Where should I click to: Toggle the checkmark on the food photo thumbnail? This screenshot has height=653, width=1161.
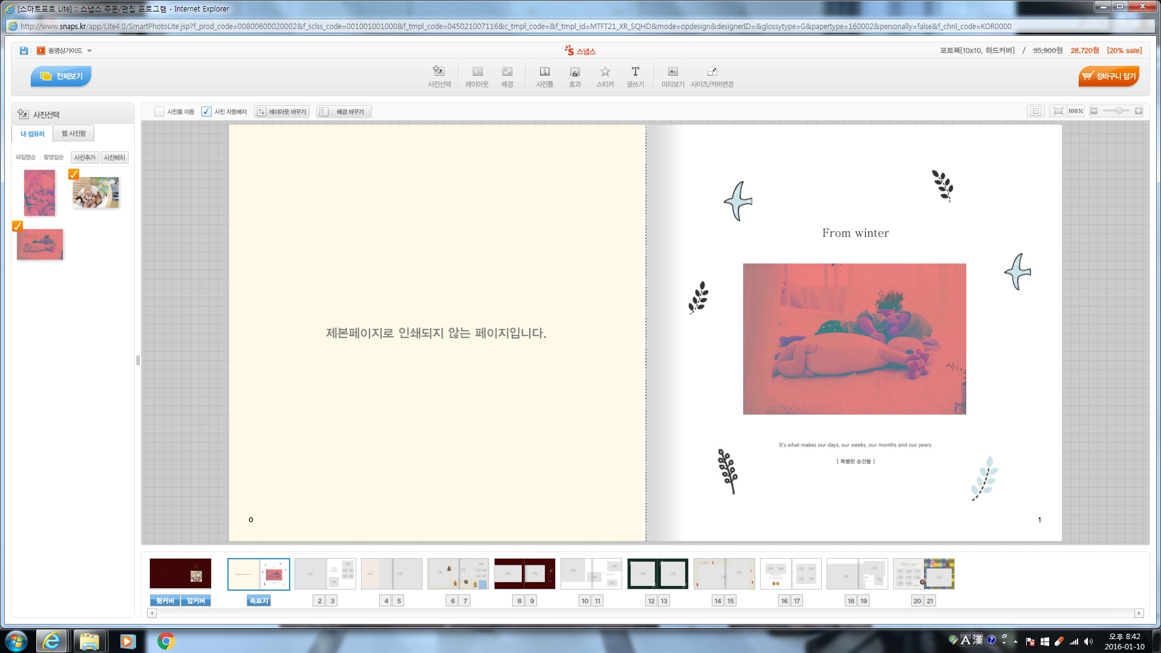point(74,174)
